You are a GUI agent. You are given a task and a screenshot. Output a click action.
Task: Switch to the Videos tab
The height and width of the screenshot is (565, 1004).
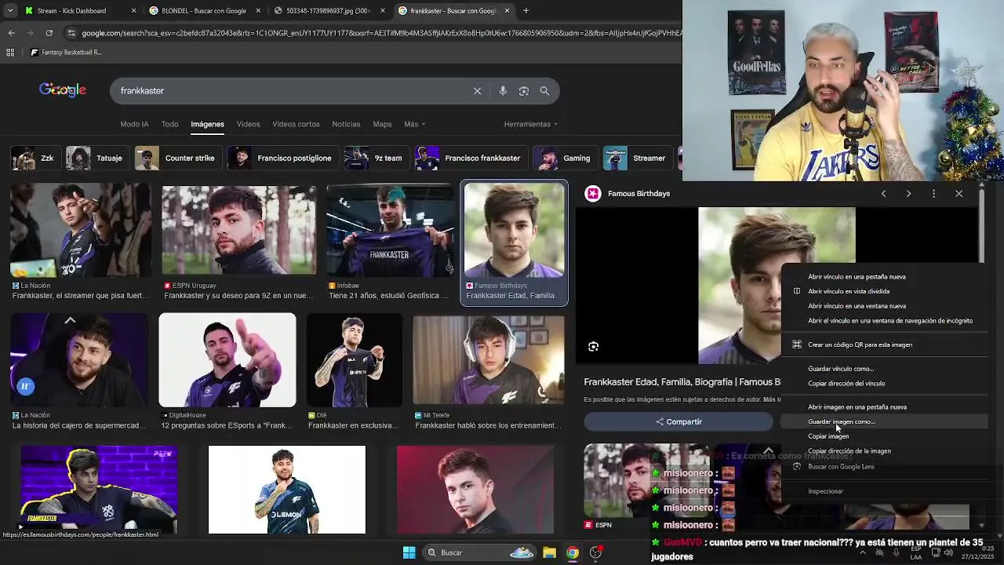pyautogui.click(x=248, y=124)
